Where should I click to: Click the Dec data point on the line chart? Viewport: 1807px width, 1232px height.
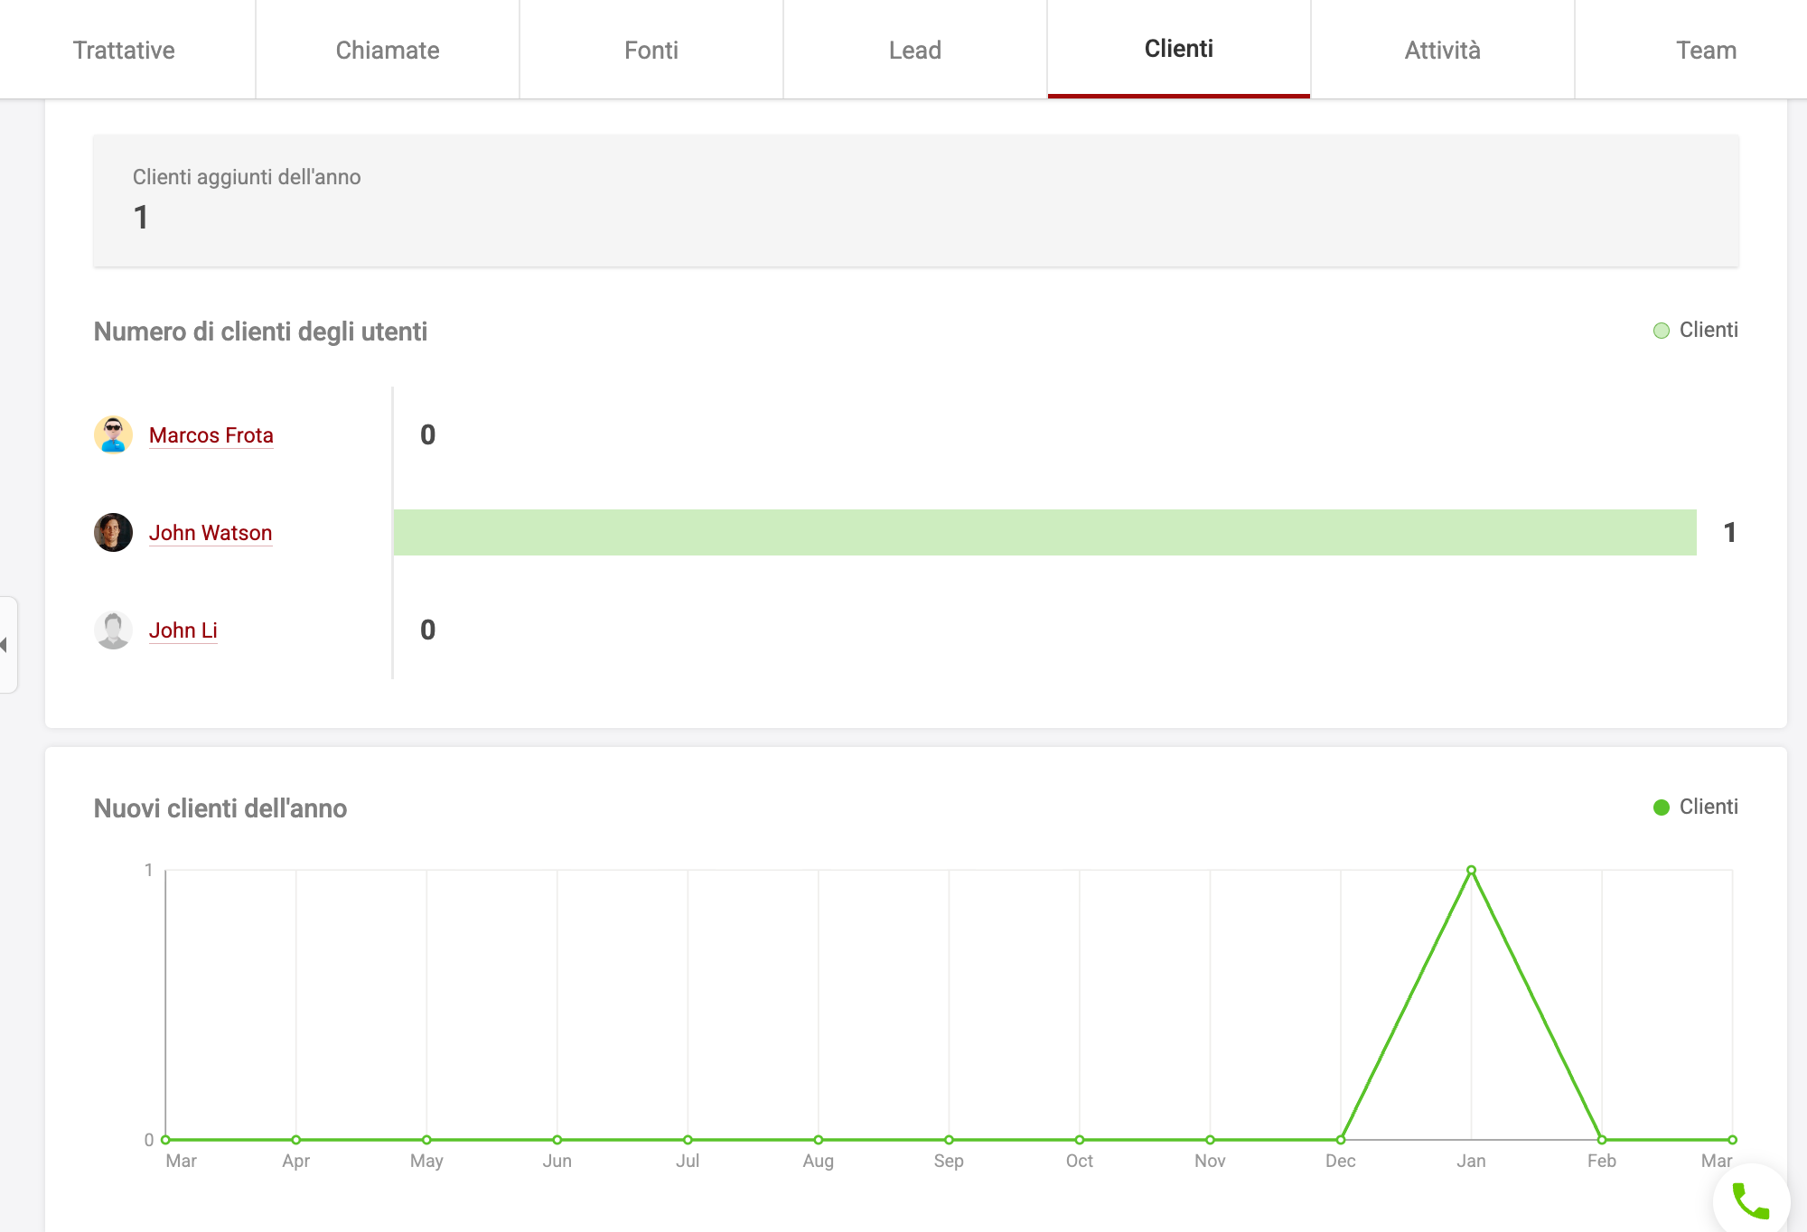pos(1341,1140)
